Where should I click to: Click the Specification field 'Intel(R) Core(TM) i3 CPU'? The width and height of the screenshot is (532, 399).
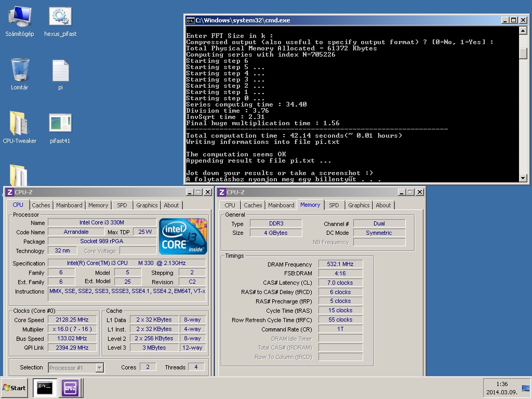pos(127,263)
